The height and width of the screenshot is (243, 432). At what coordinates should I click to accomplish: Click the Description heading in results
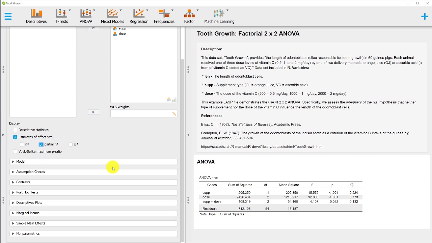[212, 49]
